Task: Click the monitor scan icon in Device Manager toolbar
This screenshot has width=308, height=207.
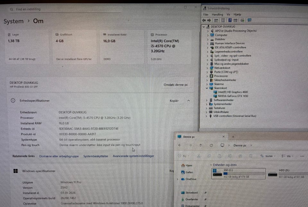Action: [250, 20]
